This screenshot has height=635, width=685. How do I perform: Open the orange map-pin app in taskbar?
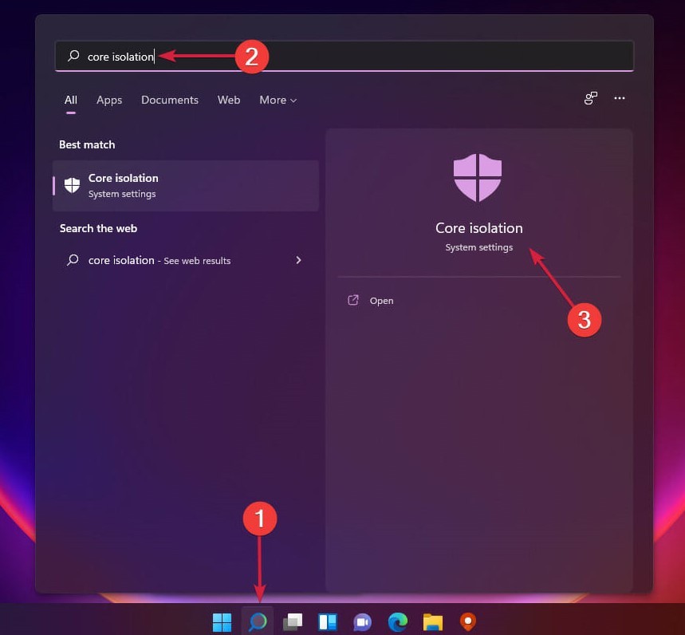coord(468,621)
